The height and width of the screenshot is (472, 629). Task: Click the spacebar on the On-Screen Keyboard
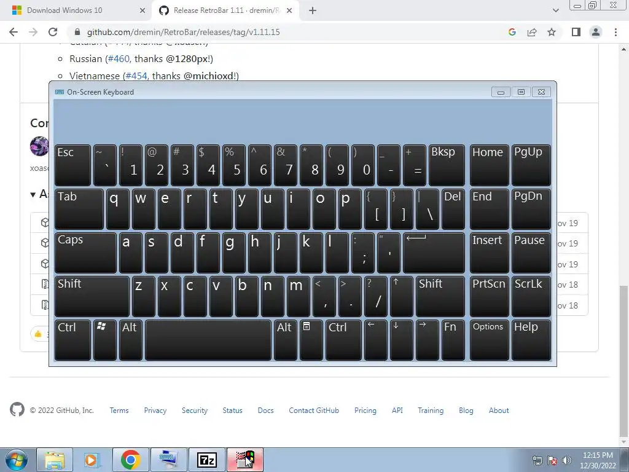208,340
